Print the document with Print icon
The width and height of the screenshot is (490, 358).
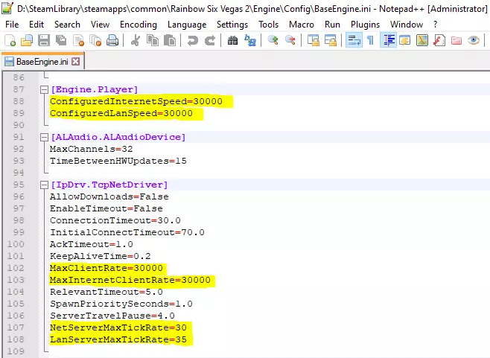coord(112,40)
